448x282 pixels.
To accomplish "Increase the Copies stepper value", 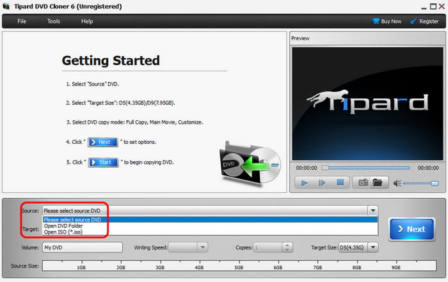I will (x=287, y=245).
